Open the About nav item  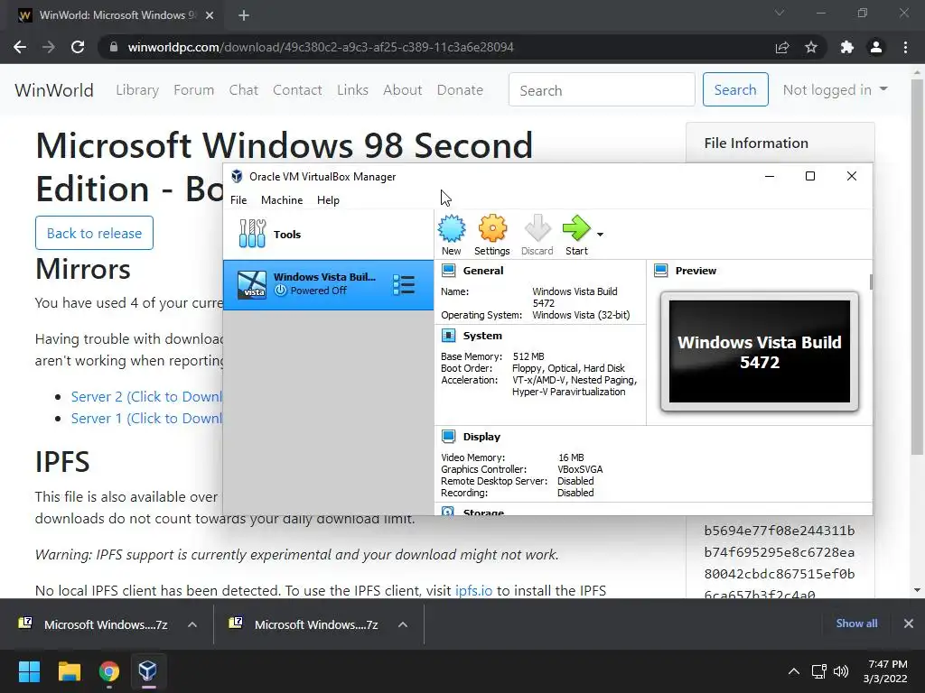coord(402,90)
